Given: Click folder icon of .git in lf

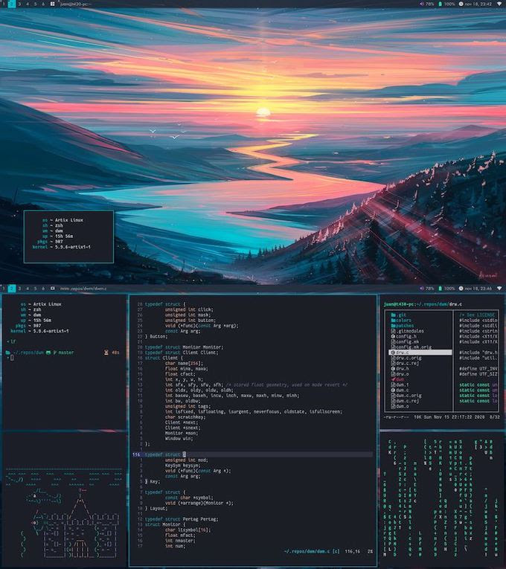Looking at the screenshot, I should click(x=394, y=315).
